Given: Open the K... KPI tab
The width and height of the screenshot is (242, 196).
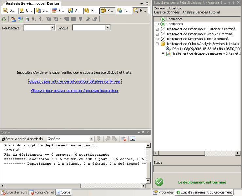Looking at the screenshot, I should [58, 10].
